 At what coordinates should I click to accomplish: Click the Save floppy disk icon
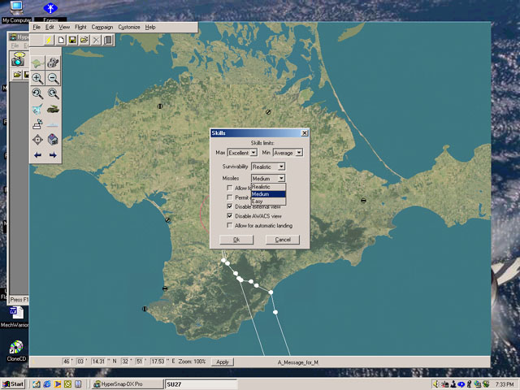pos(71,40)
